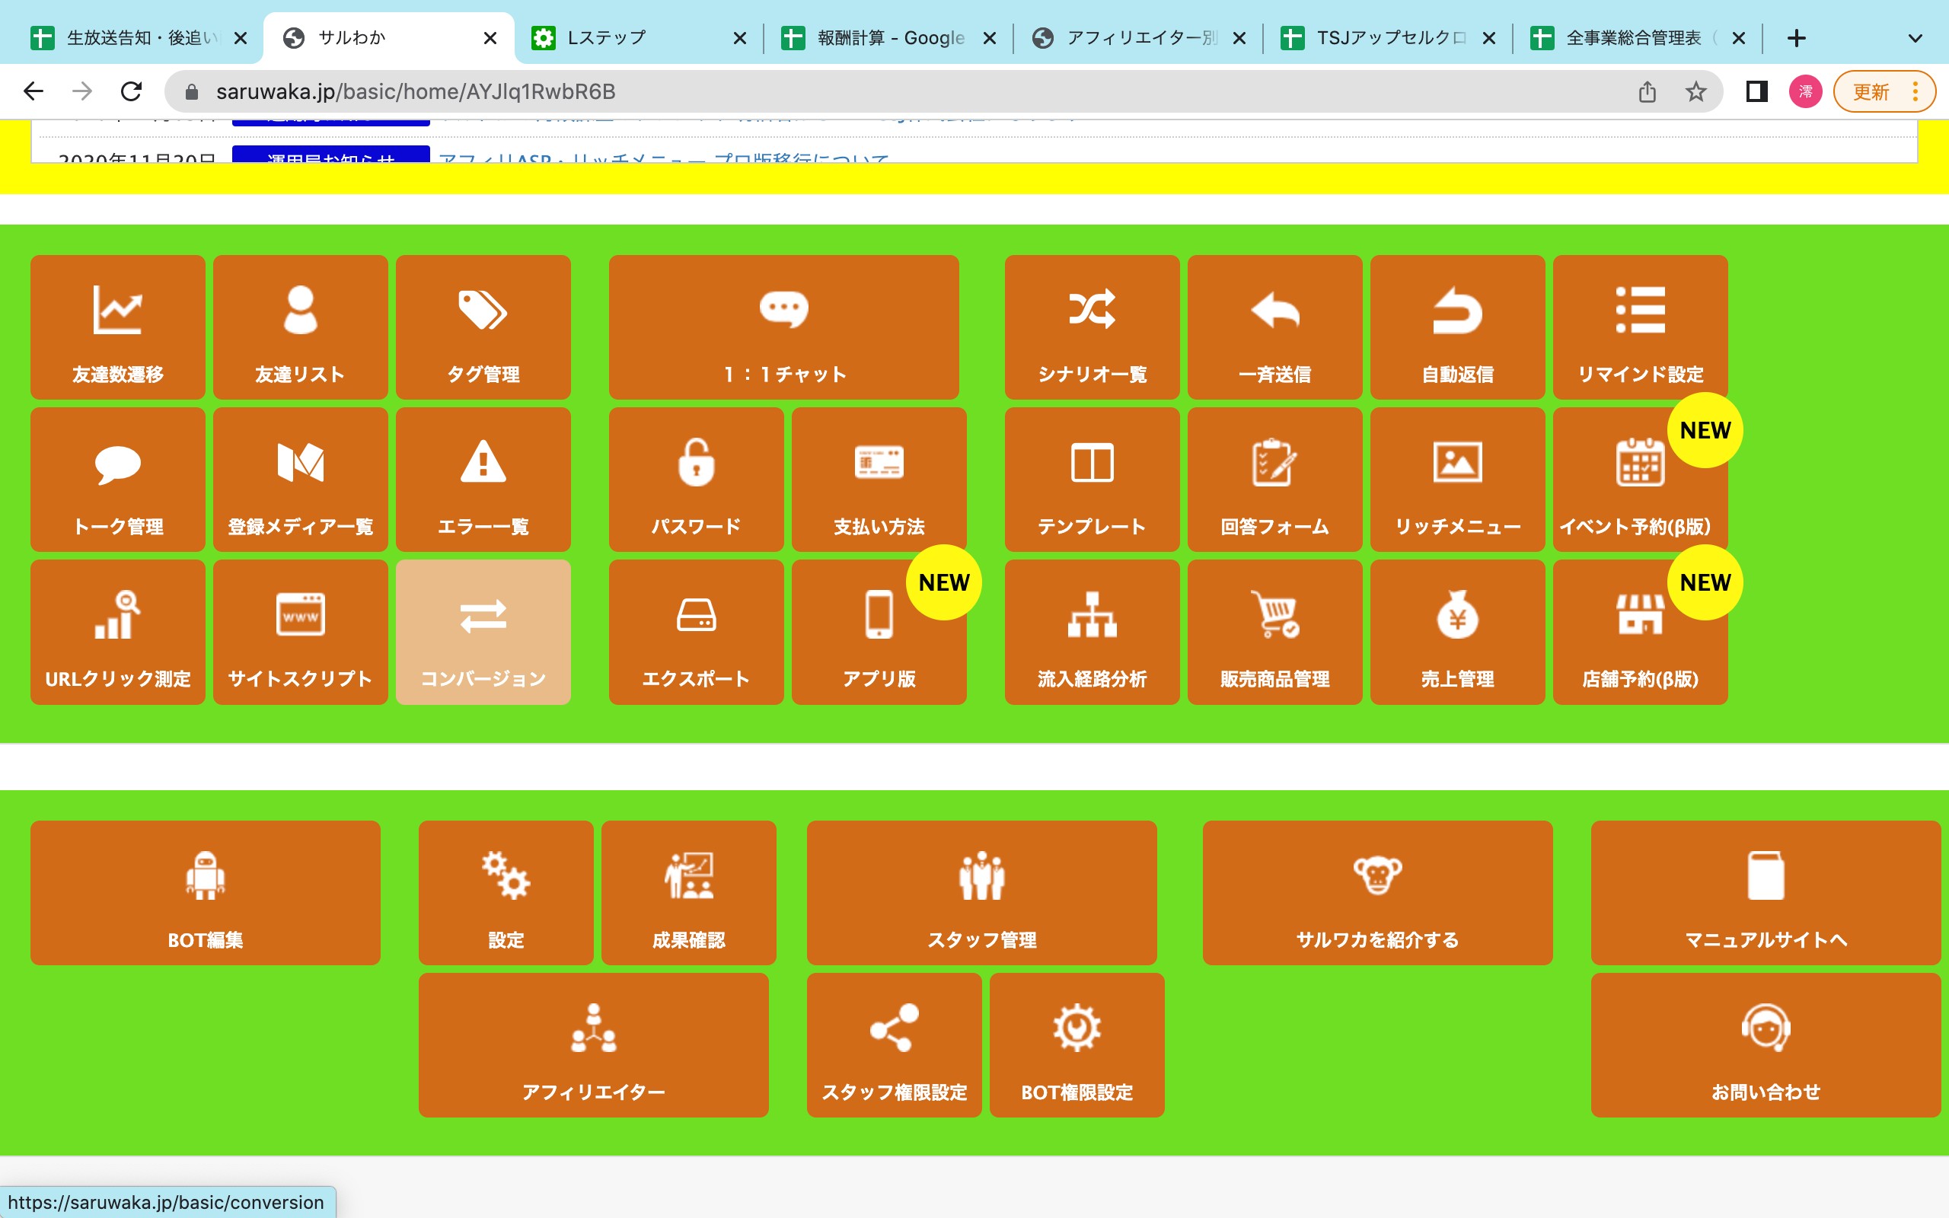Open the 1:1チャット chat tile
This screenshot has height=1218, width=1949.
pyautogui.click(x=783, y=327)
